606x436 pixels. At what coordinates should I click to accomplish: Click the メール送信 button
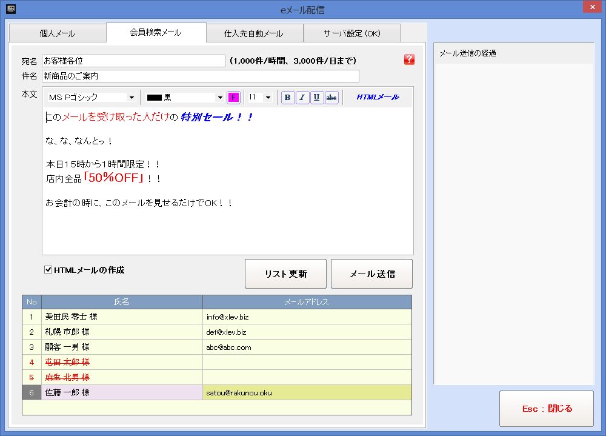371,274
